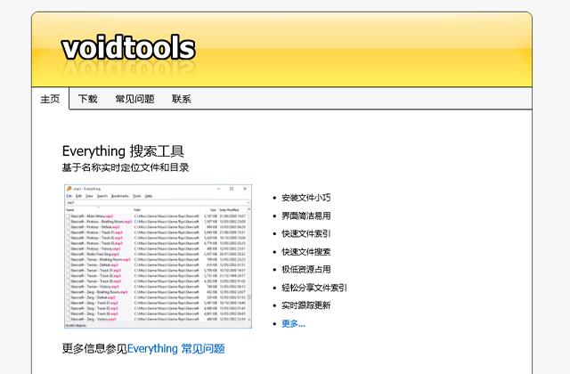Follow the 更多... link

(293, 323)
